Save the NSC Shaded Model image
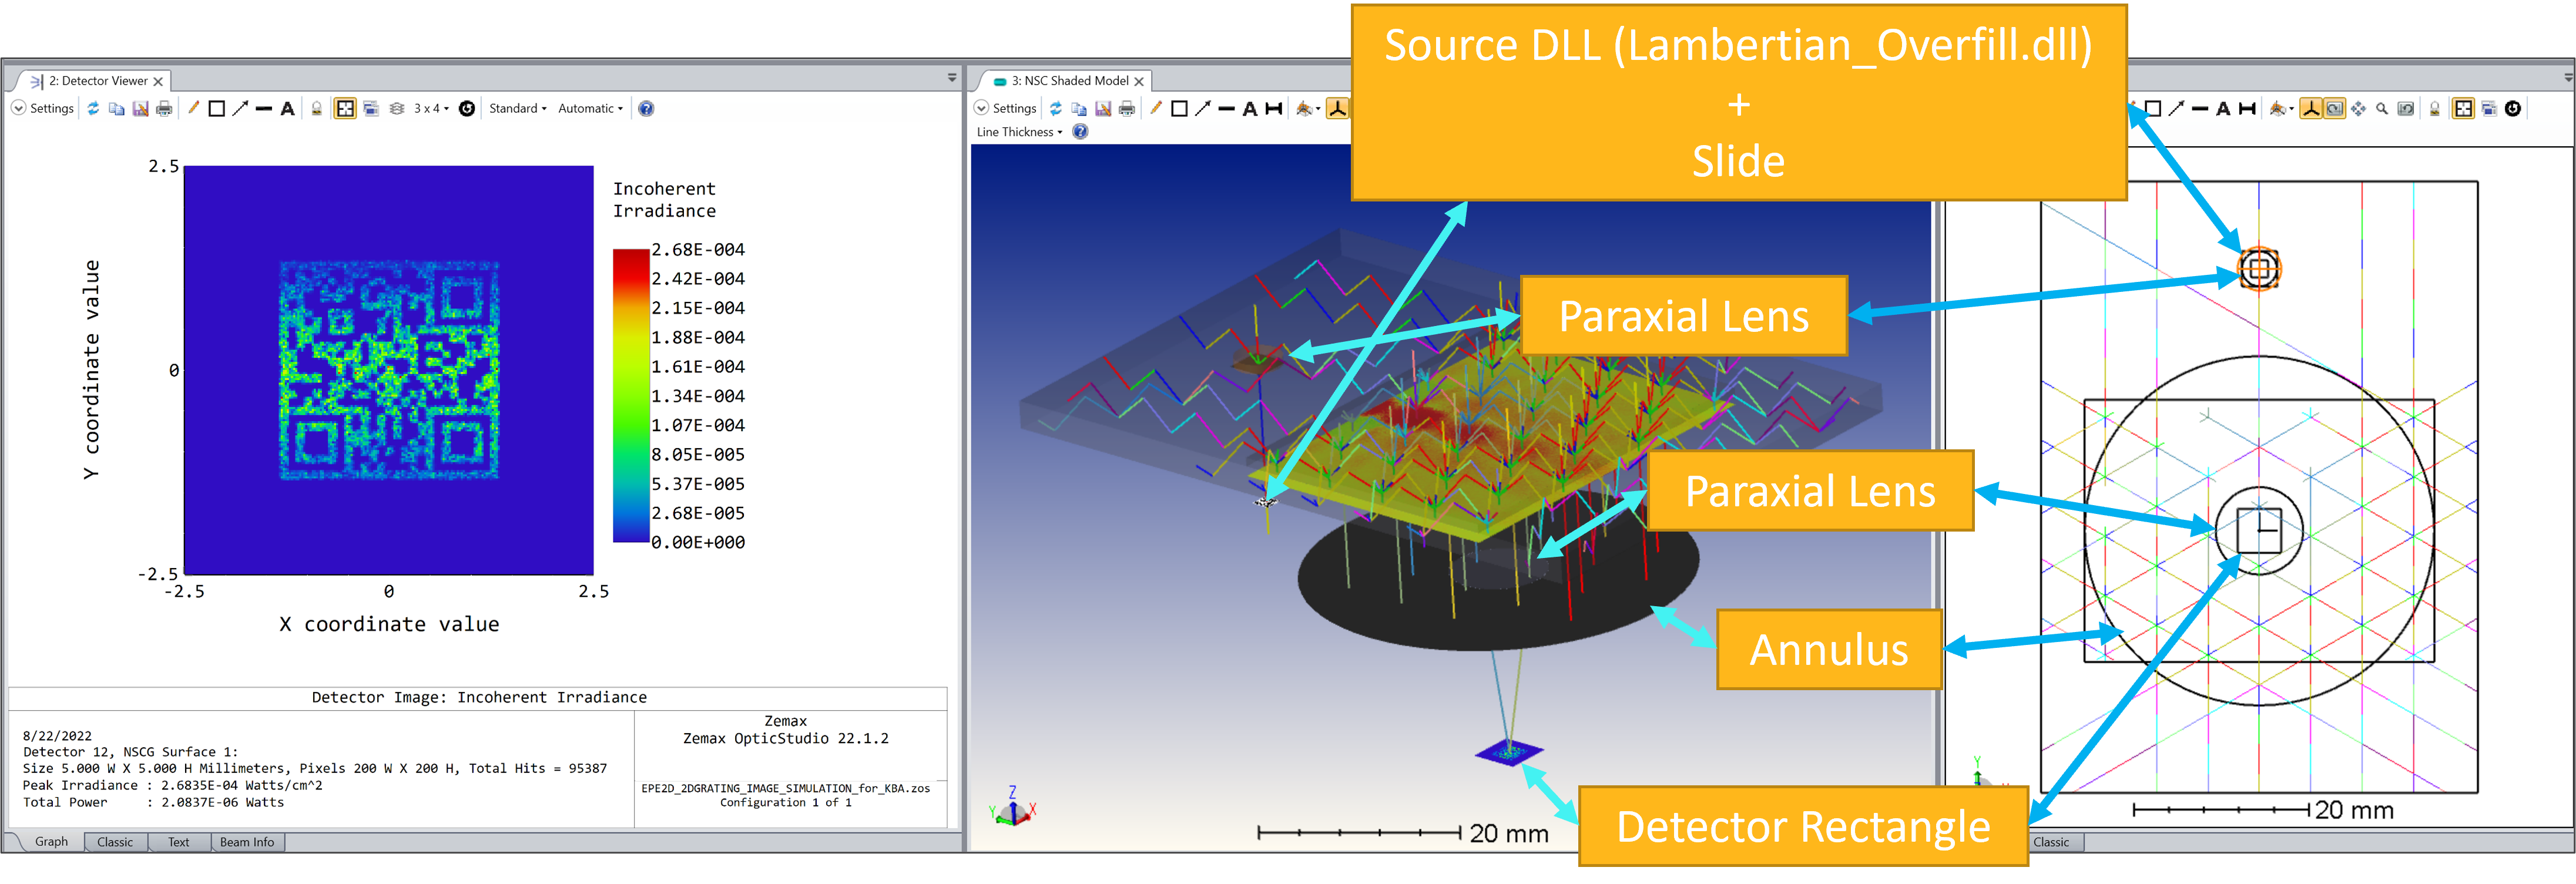Image resolution: width=2576 pixels, height=884 pixels. click(x=1103, y=108)
